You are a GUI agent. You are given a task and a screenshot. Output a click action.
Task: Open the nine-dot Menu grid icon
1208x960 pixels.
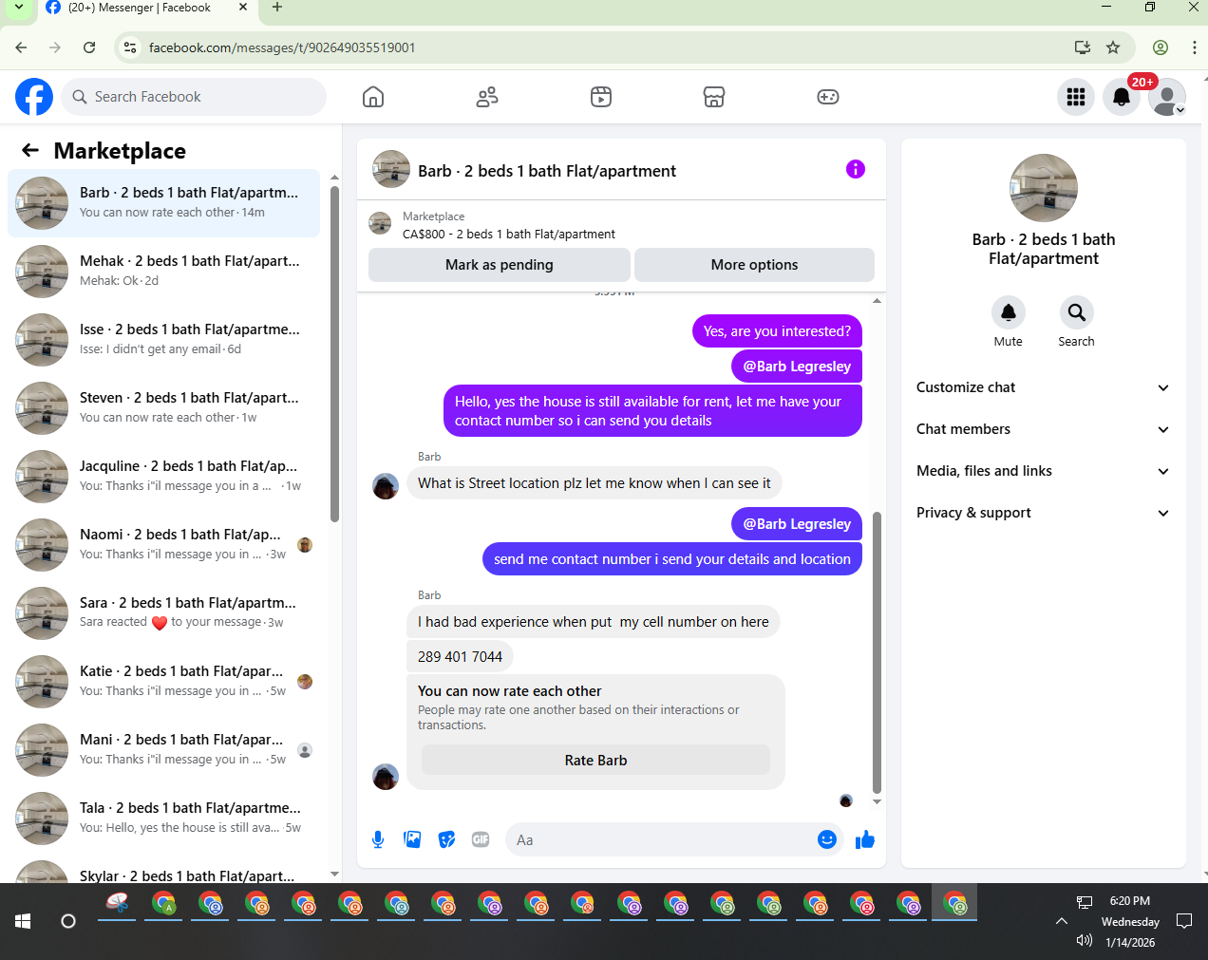pyautogui.click(x=1076, y=97)
